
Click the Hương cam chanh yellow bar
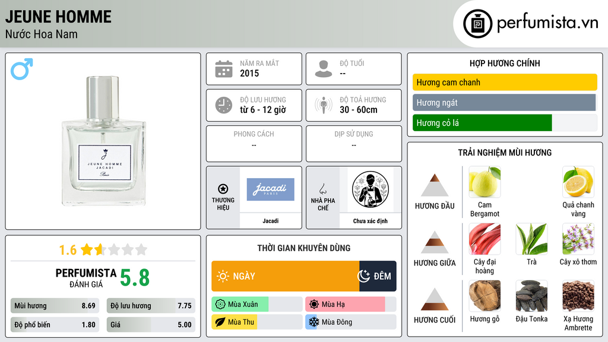coord(505,82)
